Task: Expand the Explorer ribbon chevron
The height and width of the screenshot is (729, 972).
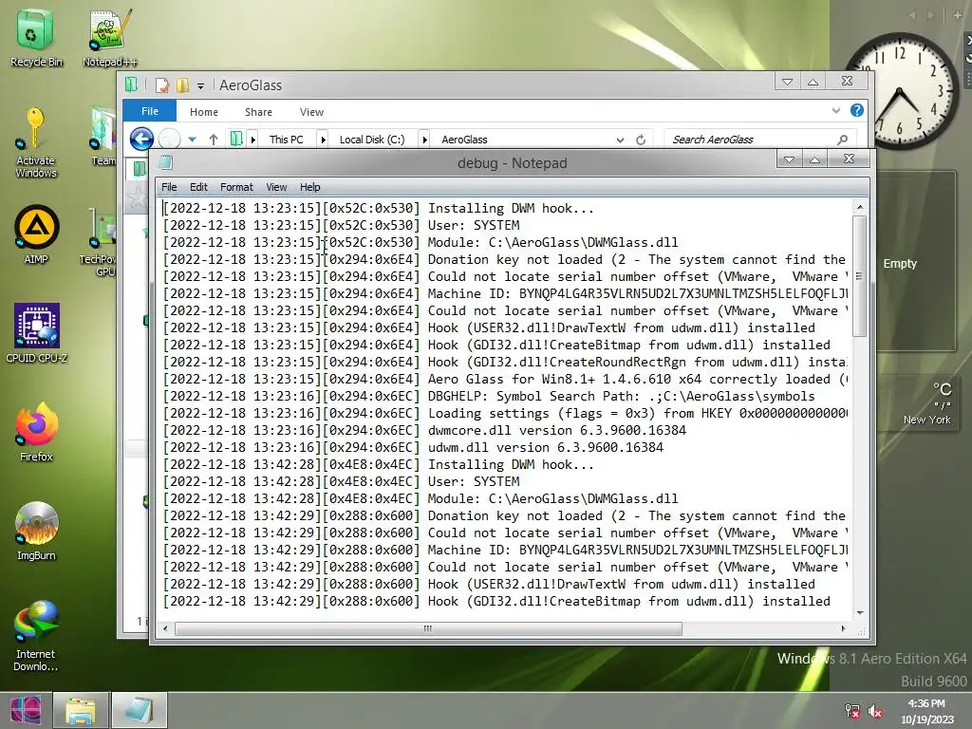Action: pos(835,110)
